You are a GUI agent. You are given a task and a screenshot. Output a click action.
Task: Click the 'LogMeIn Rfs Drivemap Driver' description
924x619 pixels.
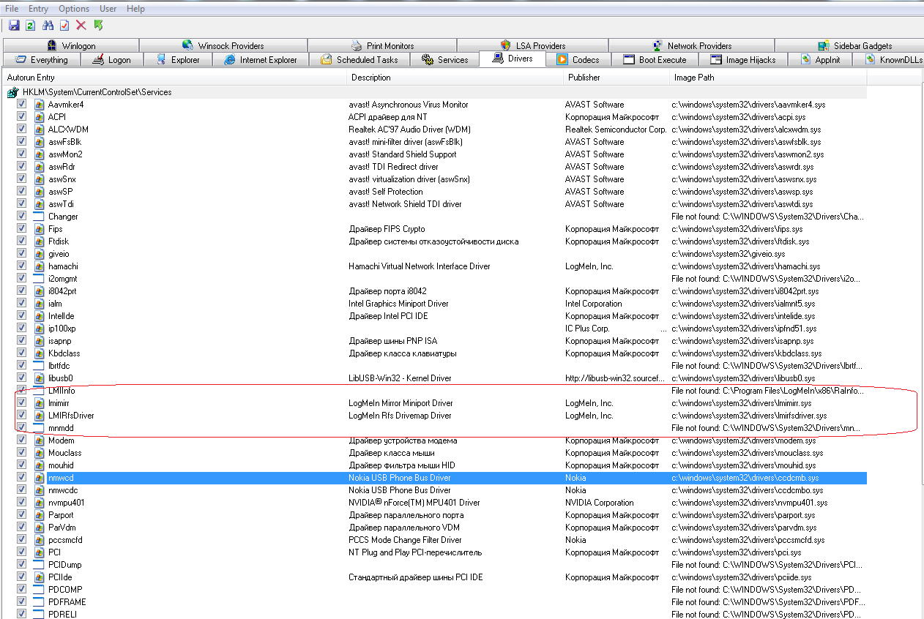click(x=400, y=416)
